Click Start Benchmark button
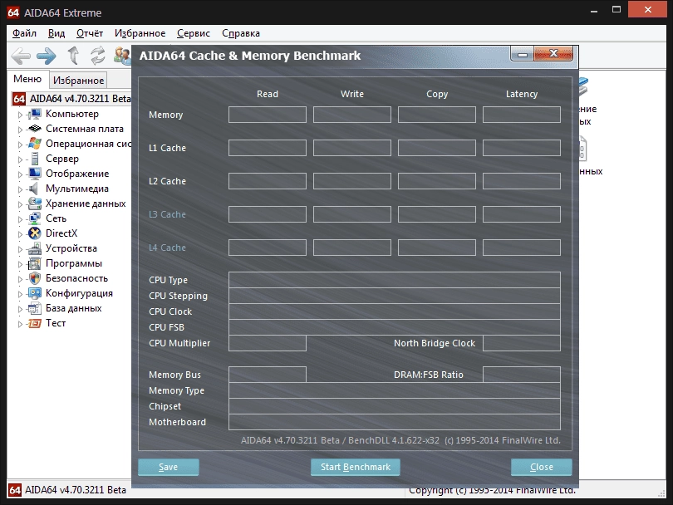Viewport: 673px width, 505px height. [x=356, y=467]
